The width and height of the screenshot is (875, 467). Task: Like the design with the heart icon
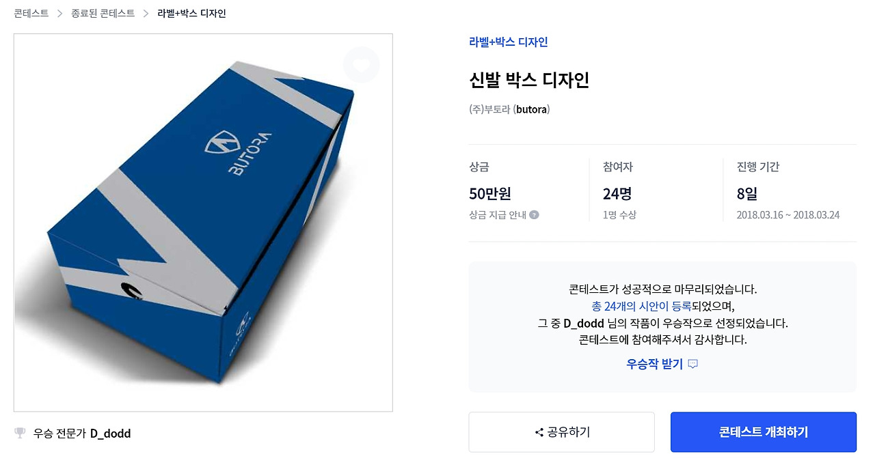[x=361, y=65]
